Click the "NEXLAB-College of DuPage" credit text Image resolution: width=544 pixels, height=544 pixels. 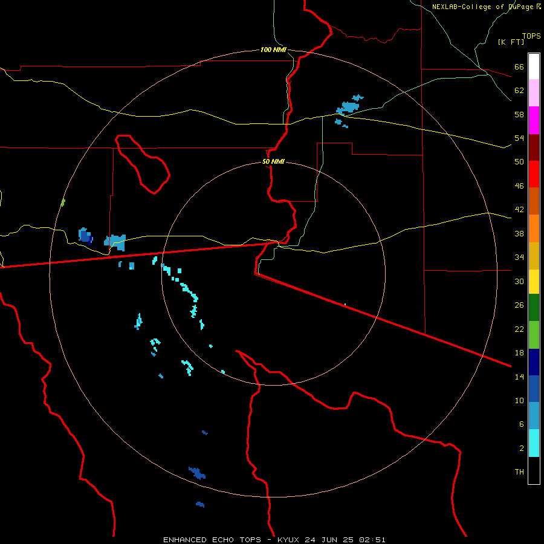[483, 7]
